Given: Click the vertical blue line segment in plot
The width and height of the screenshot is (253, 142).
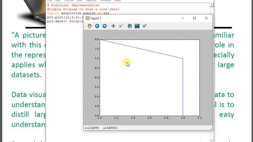Looking at the screenshot, I should pos(183,87).
